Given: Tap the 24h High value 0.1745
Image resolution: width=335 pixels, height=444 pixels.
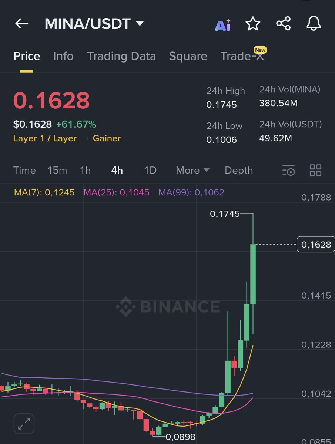Looking at the screenshot, I should pyautogui.click(x=221, y=105).
